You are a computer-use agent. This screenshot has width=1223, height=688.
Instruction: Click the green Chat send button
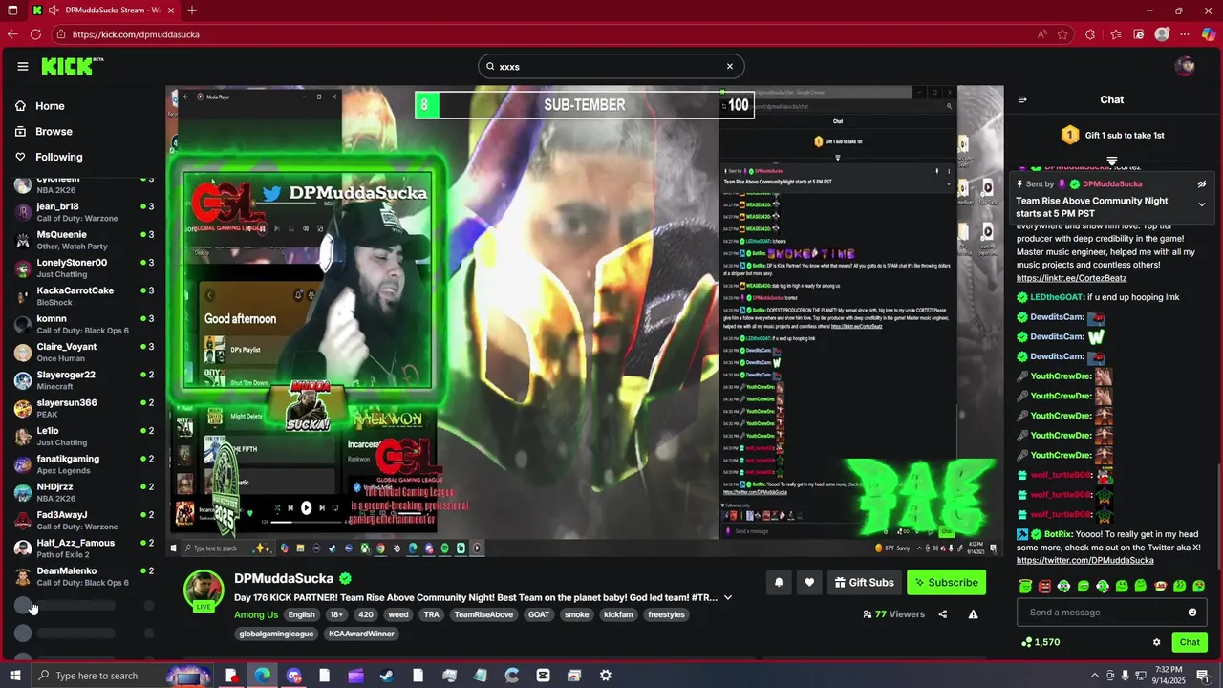[x=1190, y=642]
